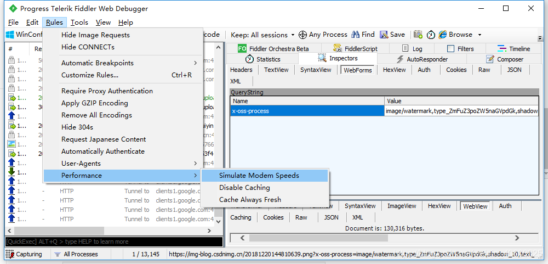Open the response WebView tab

475,206
